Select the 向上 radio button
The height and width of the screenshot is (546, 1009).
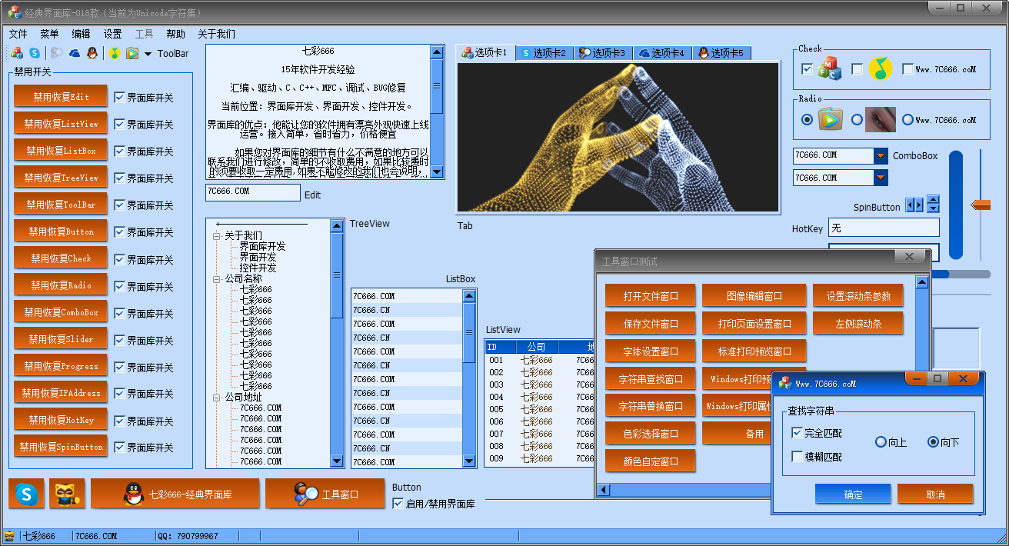(x=881, y=442)
